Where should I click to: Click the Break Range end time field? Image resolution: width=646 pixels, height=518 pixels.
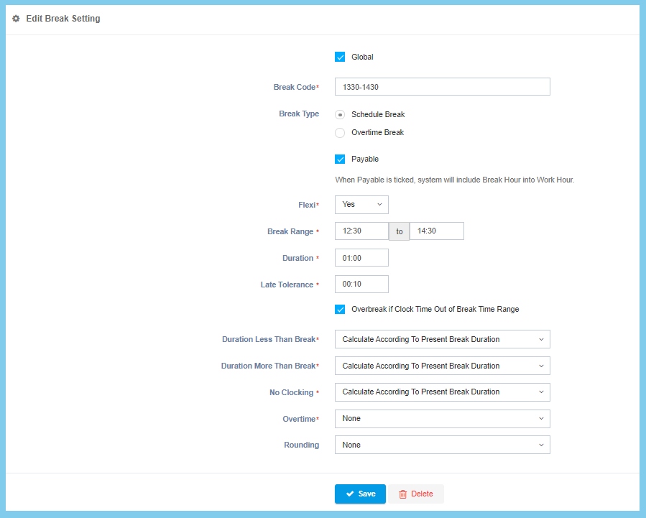436,231
